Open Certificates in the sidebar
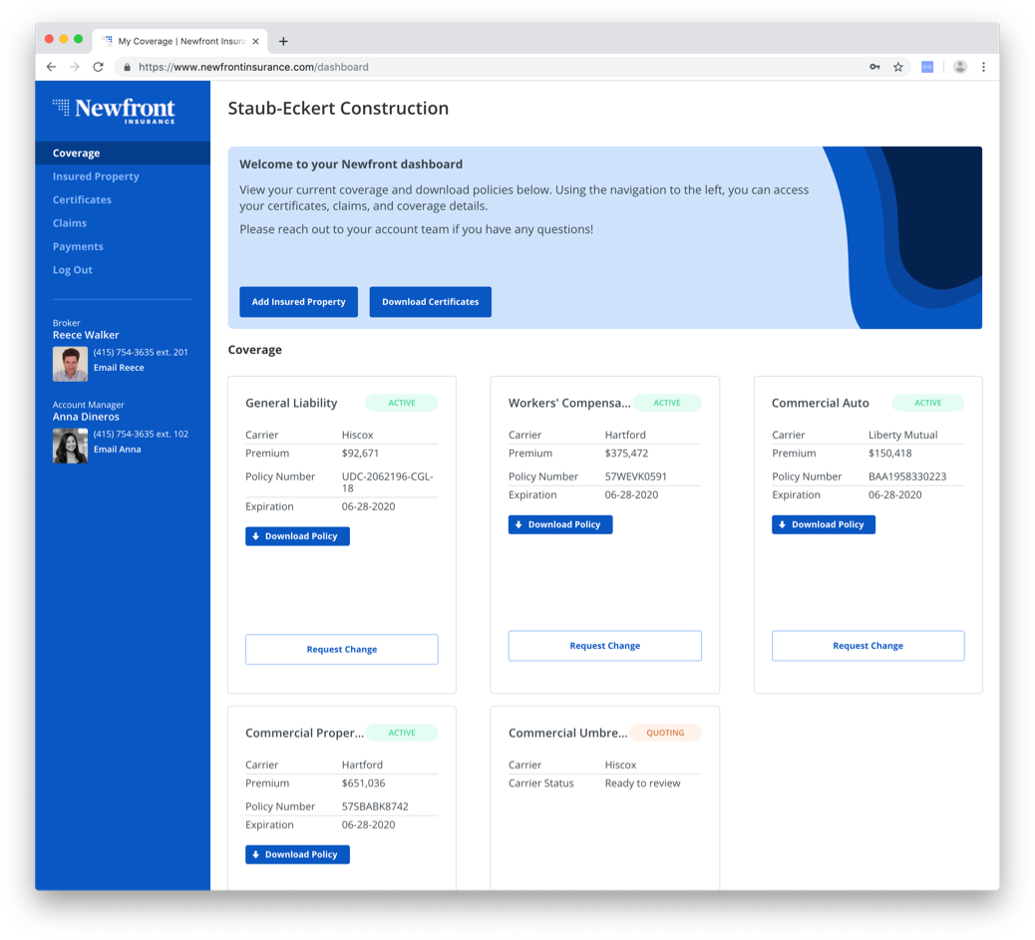 click(x=82, y=199)
